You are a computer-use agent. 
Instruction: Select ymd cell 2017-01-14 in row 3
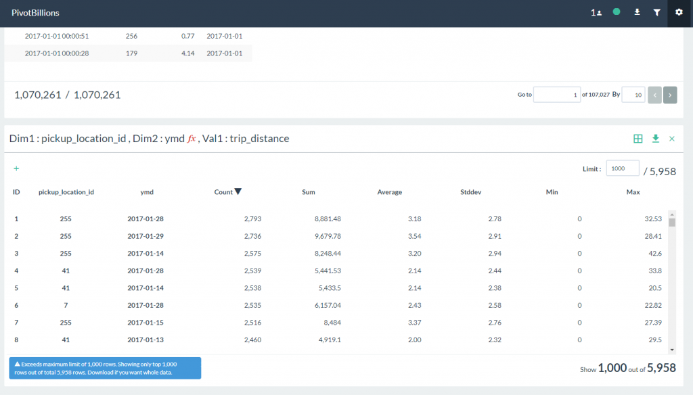tap(146, 253)
